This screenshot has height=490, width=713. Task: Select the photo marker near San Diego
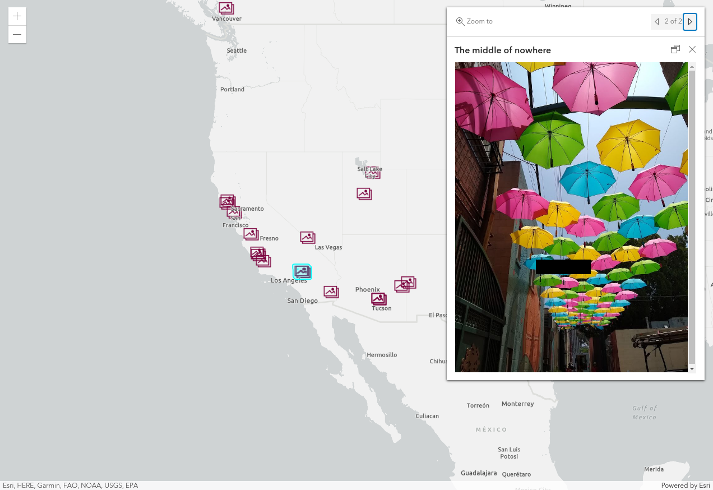(331, 292)
